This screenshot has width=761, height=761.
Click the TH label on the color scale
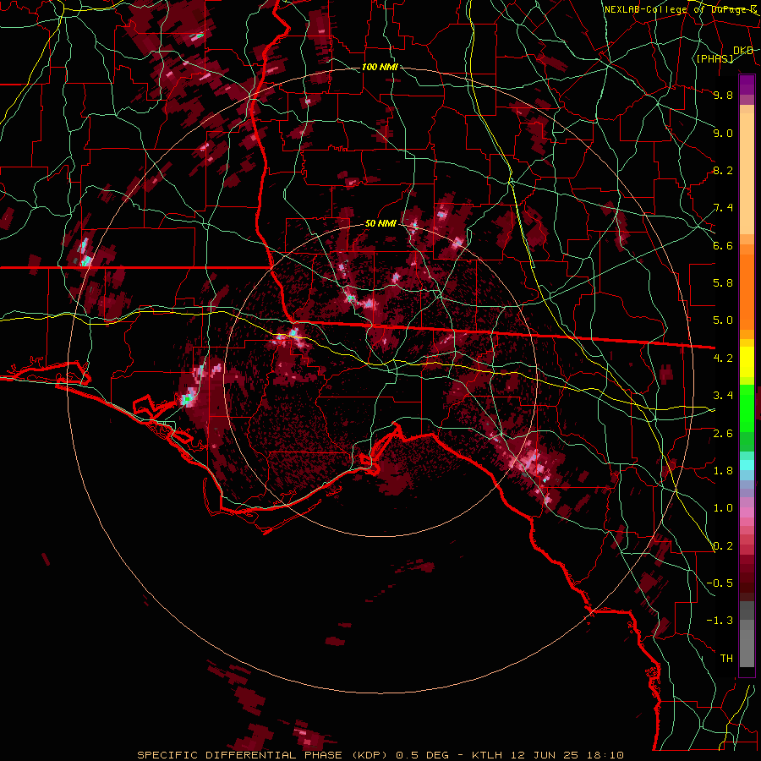click(x=726, y=659)
